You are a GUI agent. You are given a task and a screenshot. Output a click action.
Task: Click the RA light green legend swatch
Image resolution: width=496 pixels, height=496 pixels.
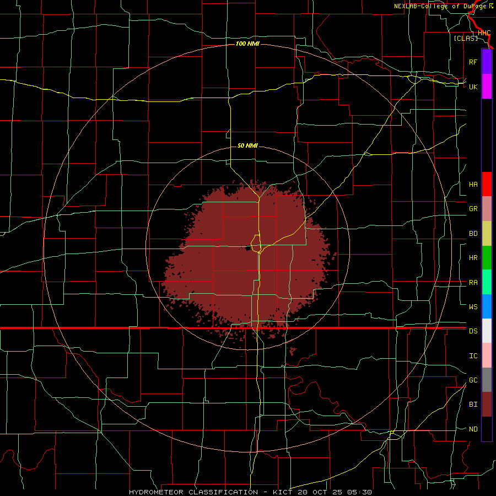tap(487, 282)
